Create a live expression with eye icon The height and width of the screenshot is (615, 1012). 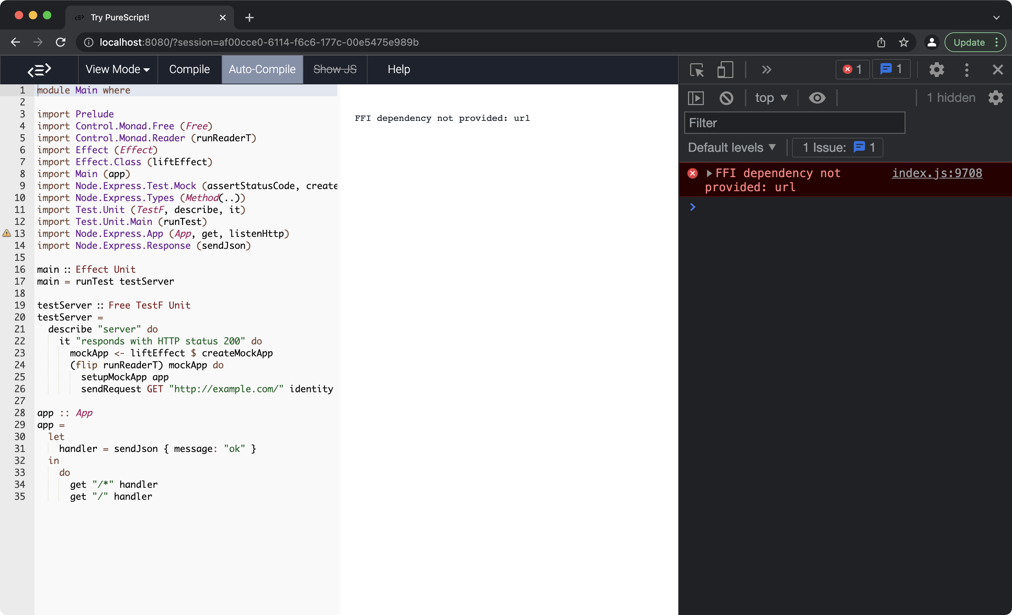(817, 98)
